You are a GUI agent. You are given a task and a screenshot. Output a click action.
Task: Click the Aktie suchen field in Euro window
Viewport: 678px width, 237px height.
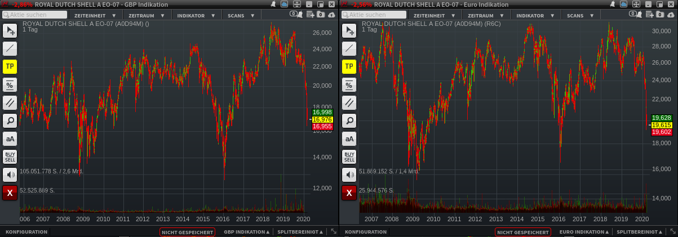[x=373, y=15]
